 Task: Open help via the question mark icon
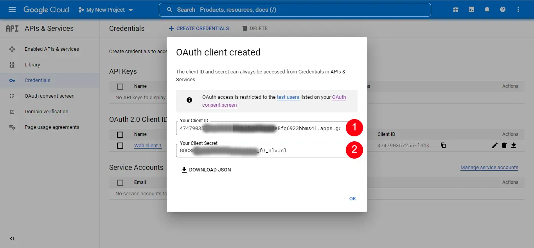502,9
